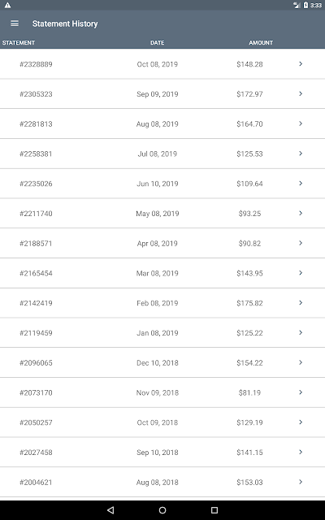The width and height of the screenshot is (325, 520).
Task: Select the Mar 08, 2019 statement row
Action: 162,273
